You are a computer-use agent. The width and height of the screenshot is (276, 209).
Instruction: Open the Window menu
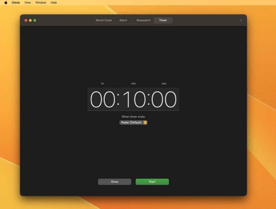(x=41, y=2)
